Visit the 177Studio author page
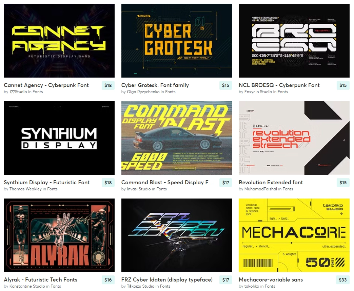 click(x=18, y=92)
